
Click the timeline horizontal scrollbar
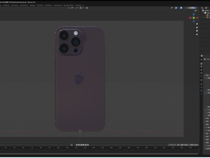coord(99,154)
